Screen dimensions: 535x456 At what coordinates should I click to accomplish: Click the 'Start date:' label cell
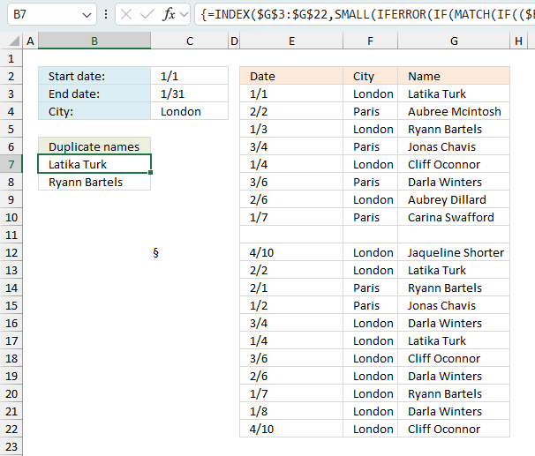tap(94, 76)
